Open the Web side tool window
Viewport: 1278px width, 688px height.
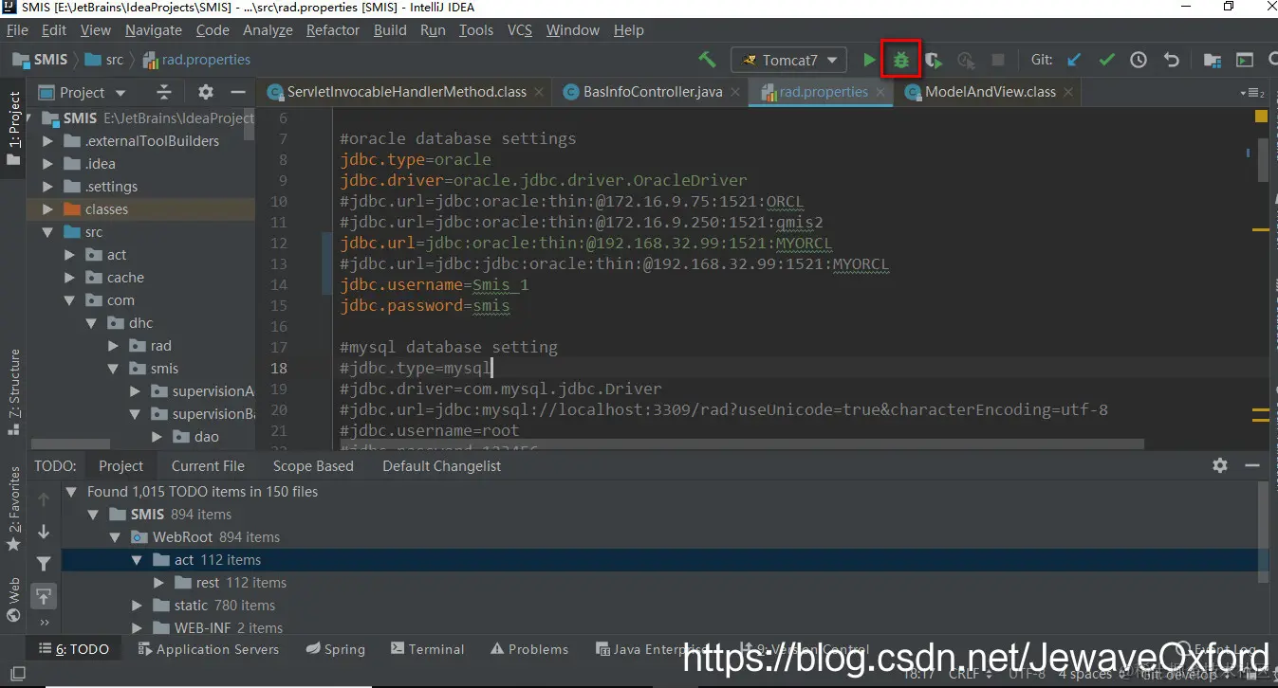point(13,599)
